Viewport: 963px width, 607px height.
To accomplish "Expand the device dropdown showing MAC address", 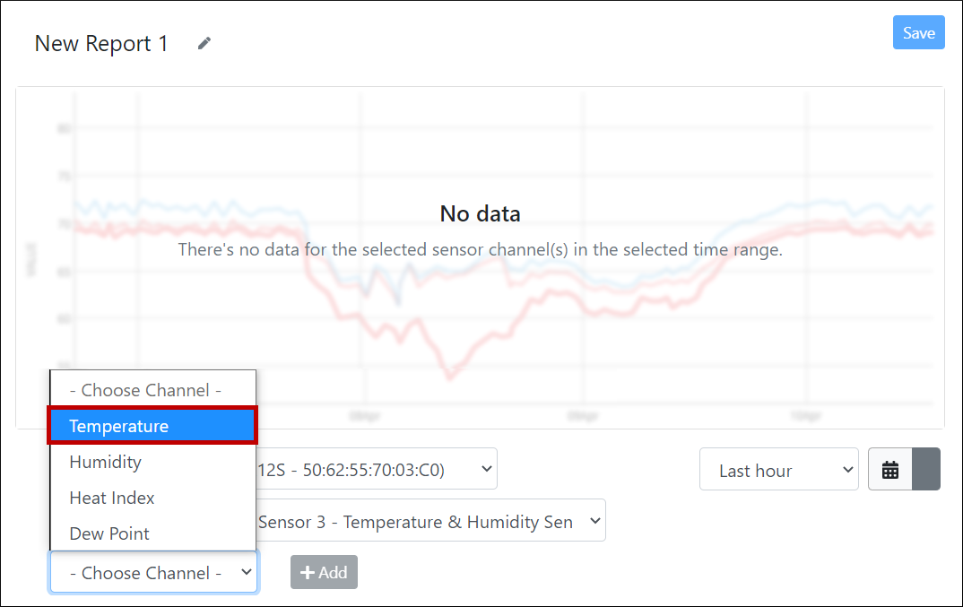I will pos(377,469).
